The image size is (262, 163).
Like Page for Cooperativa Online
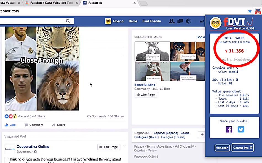click(109, 147)
